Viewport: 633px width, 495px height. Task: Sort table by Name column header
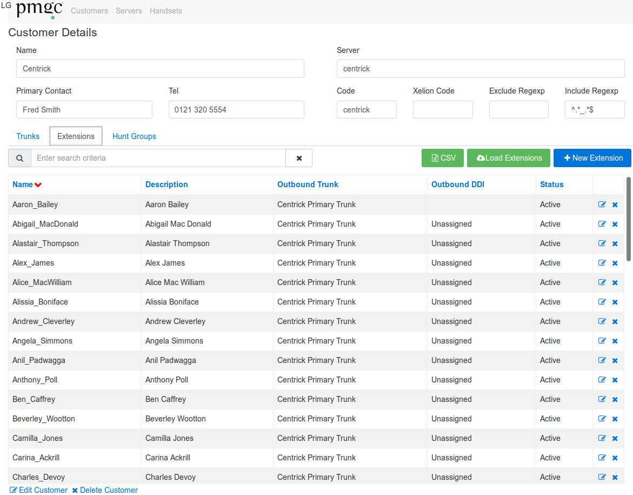point(23,184)
